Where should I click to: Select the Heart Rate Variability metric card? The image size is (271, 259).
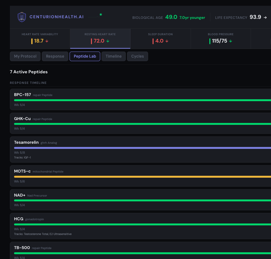40,38
